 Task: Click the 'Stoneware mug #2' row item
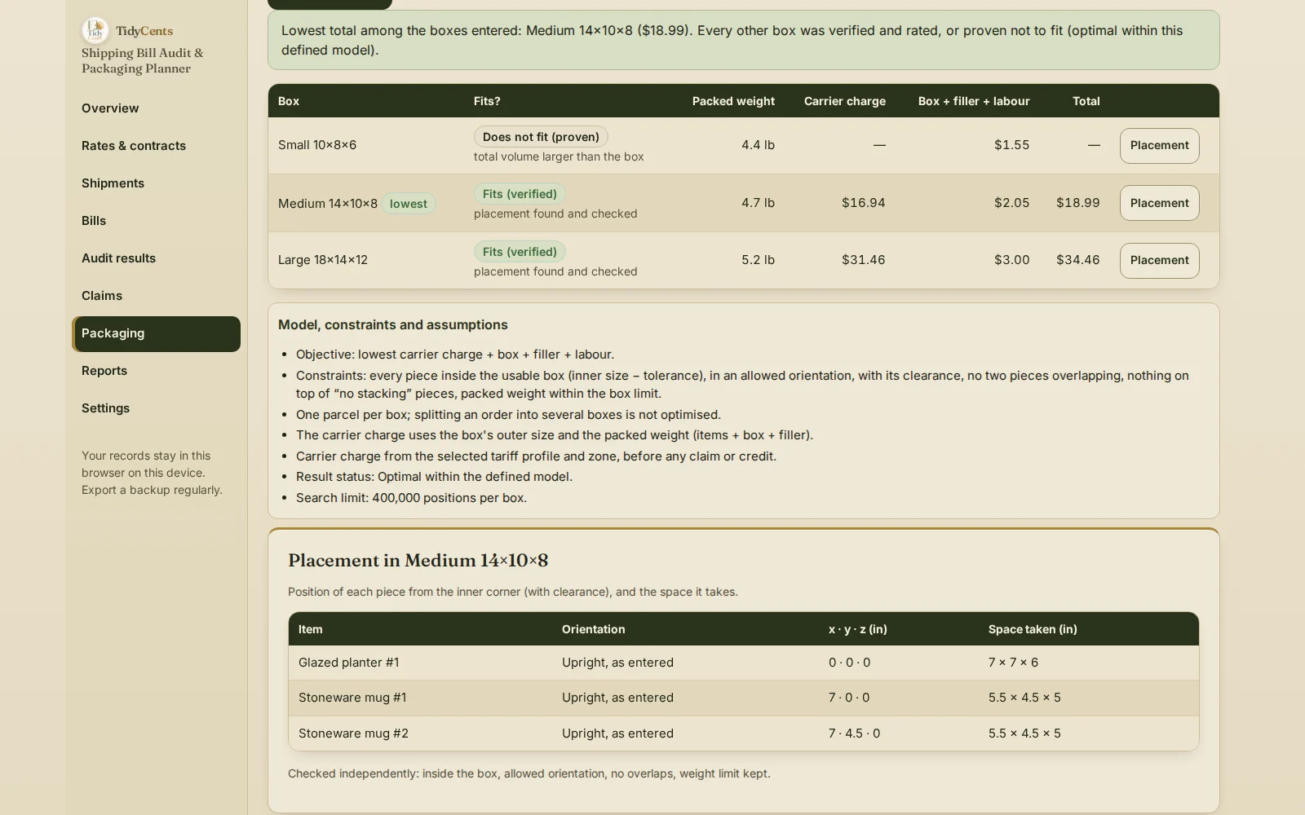353,733
